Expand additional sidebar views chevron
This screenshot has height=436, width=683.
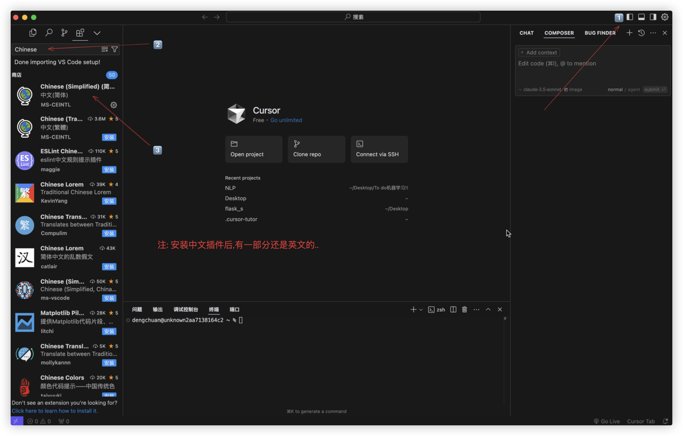(97, 33)
